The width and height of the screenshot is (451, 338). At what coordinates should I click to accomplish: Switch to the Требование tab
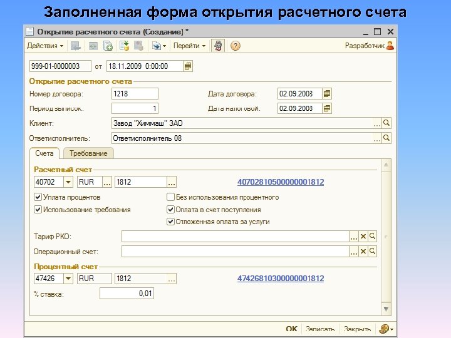[x=88, y=153]
